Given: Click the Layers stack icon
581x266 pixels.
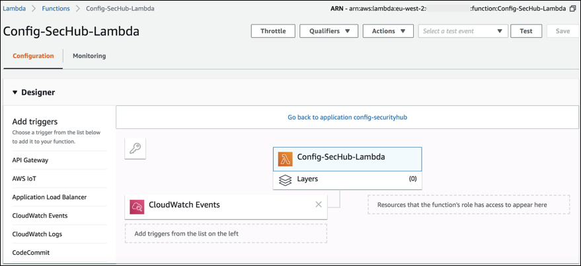Looking at the screenshot, I should coord(285,180).
